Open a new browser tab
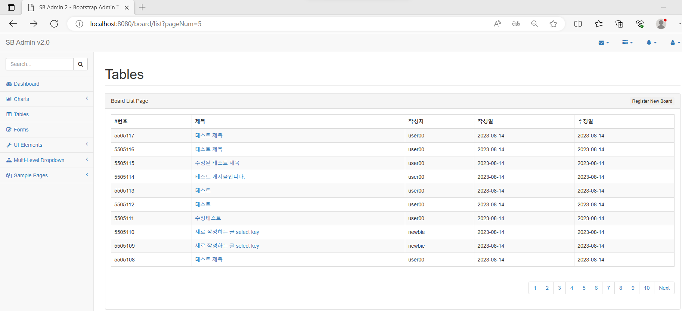Image resolution: width=682 pixels, height=311 pixels. 142,7
